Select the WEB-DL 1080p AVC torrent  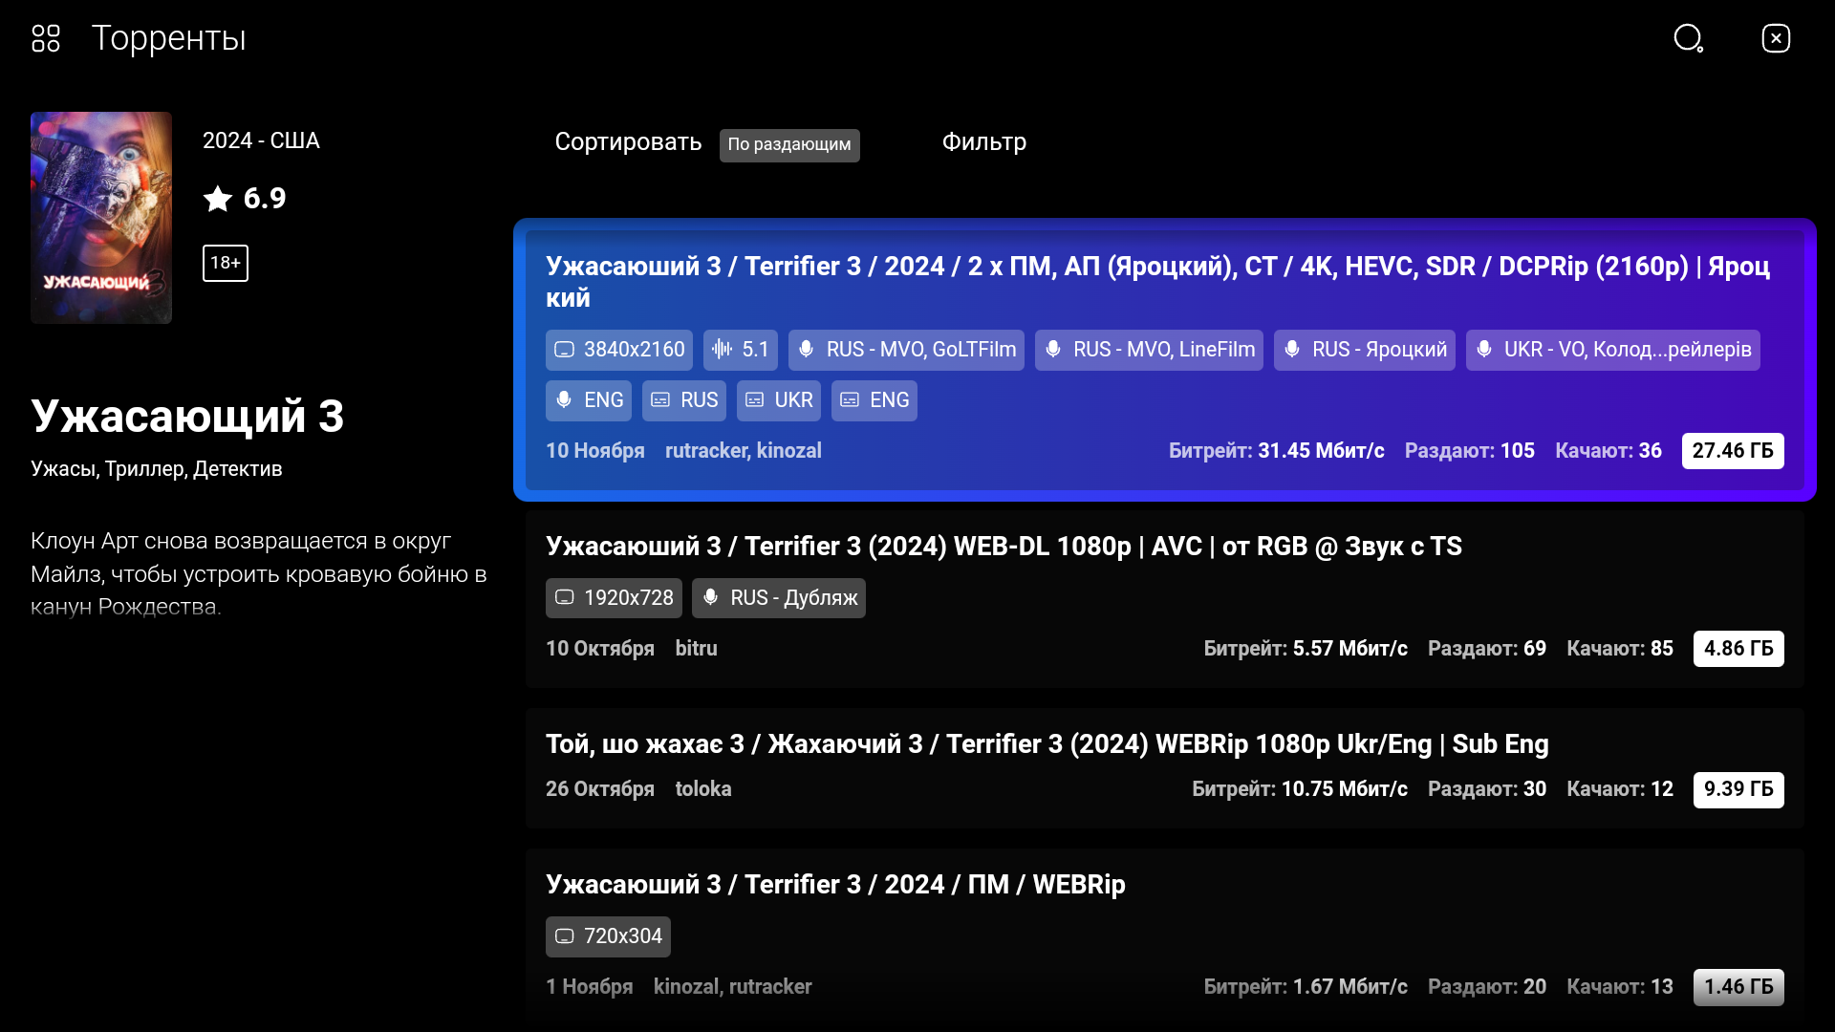pyautogui.click(x=1004, y=547)
